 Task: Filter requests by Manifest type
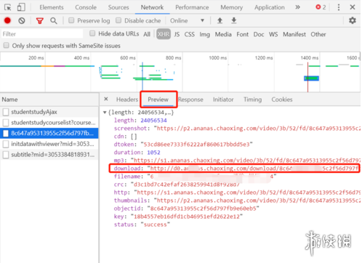tap(294, 34)
